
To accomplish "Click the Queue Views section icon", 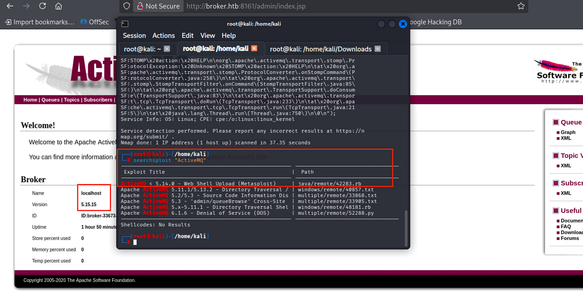I will pyautogui.click(x=556, y=122).
